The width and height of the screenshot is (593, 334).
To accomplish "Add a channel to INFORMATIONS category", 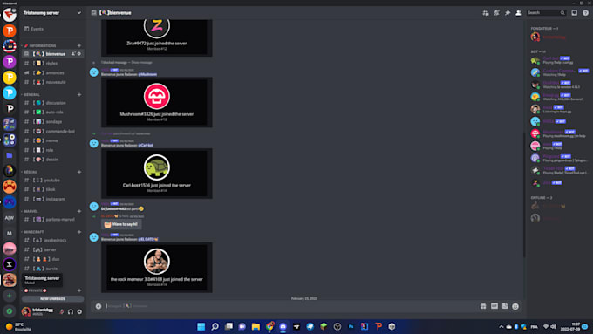I will coord(79,45).
